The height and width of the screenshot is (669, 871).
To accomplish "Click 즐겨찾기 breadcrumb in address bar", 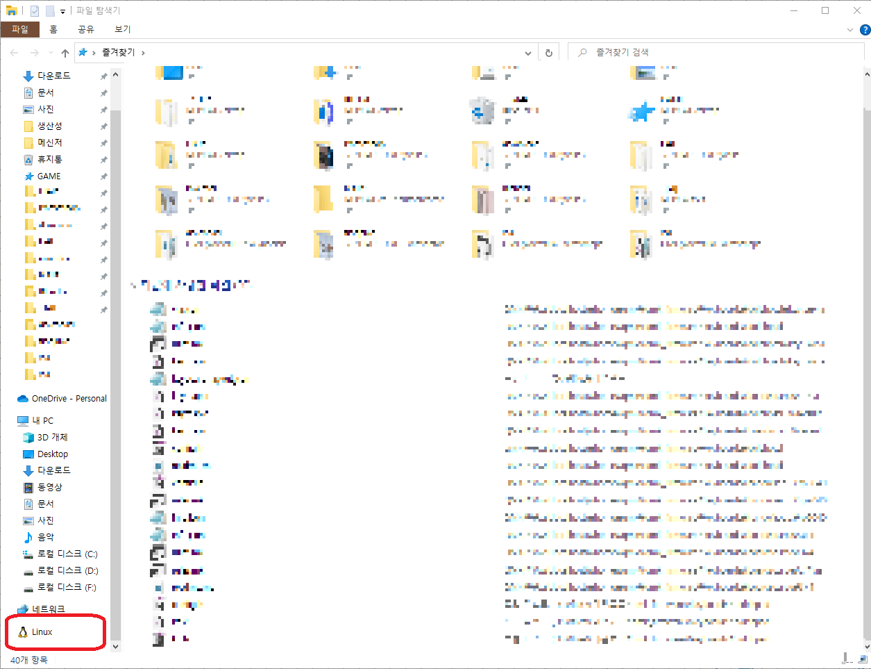I will click(x=119, y=52).
